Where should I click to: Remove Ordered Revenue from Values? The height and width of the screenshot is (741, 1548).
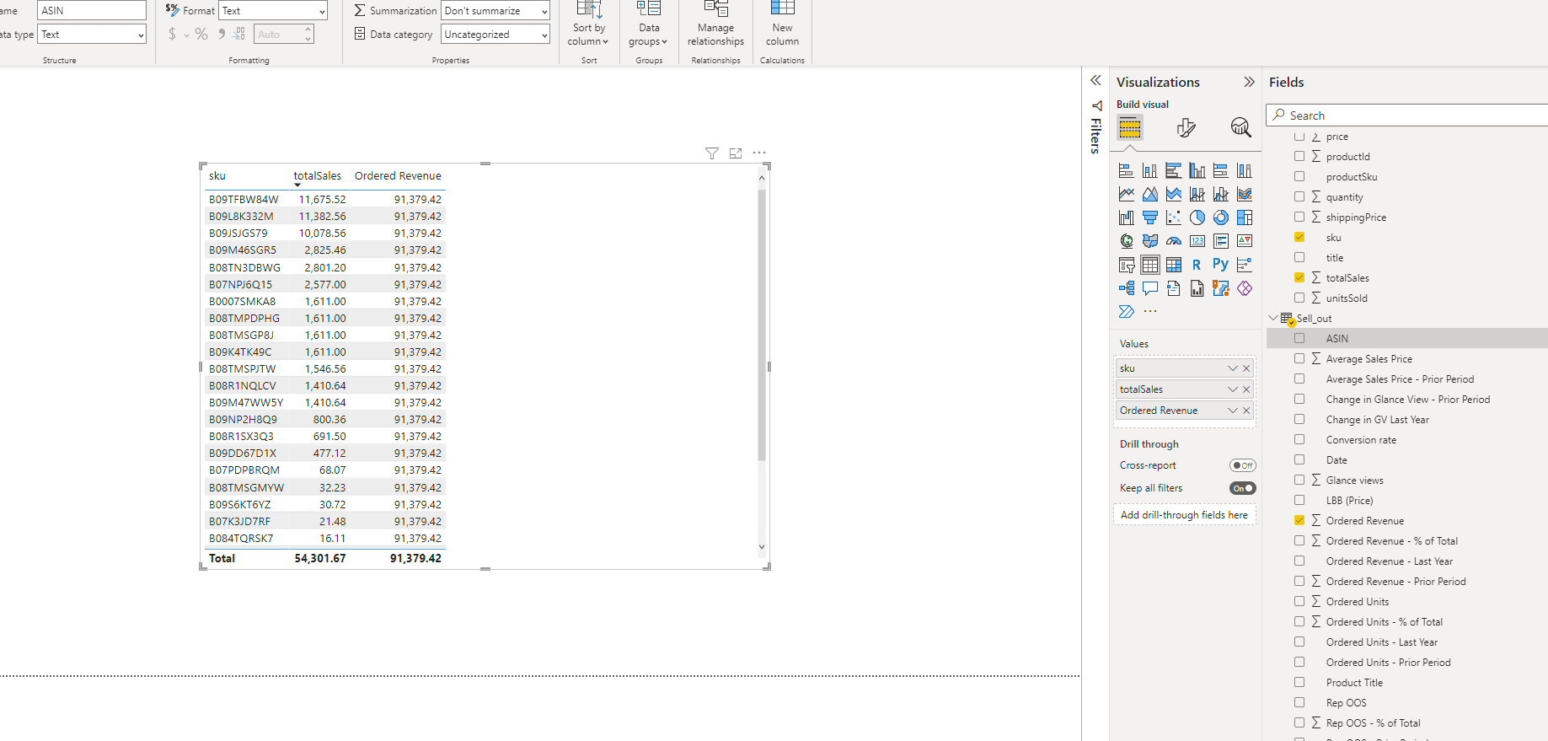click(x=1246, y=411)
